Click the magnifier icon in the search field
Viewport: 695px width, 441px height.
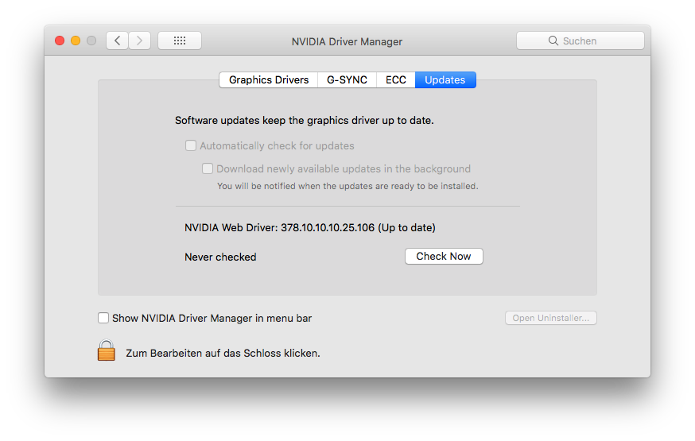pyautogui.click(x=553, y=41)
